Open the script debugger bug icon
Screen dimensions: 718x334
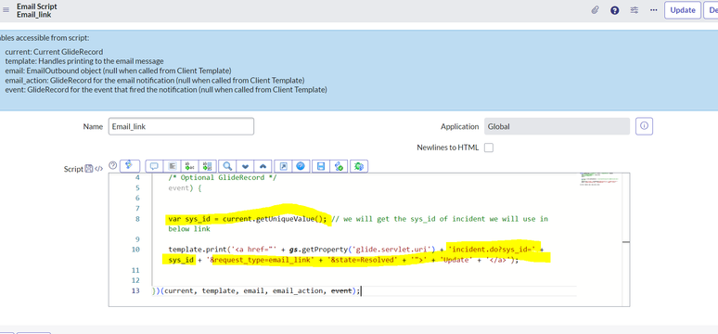[x=359, y=166]
